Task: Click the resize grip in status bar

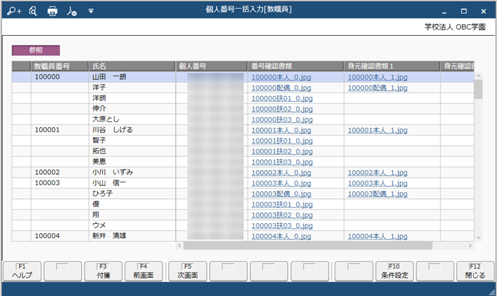Action: pyautogui.click(x=492, y=292)
